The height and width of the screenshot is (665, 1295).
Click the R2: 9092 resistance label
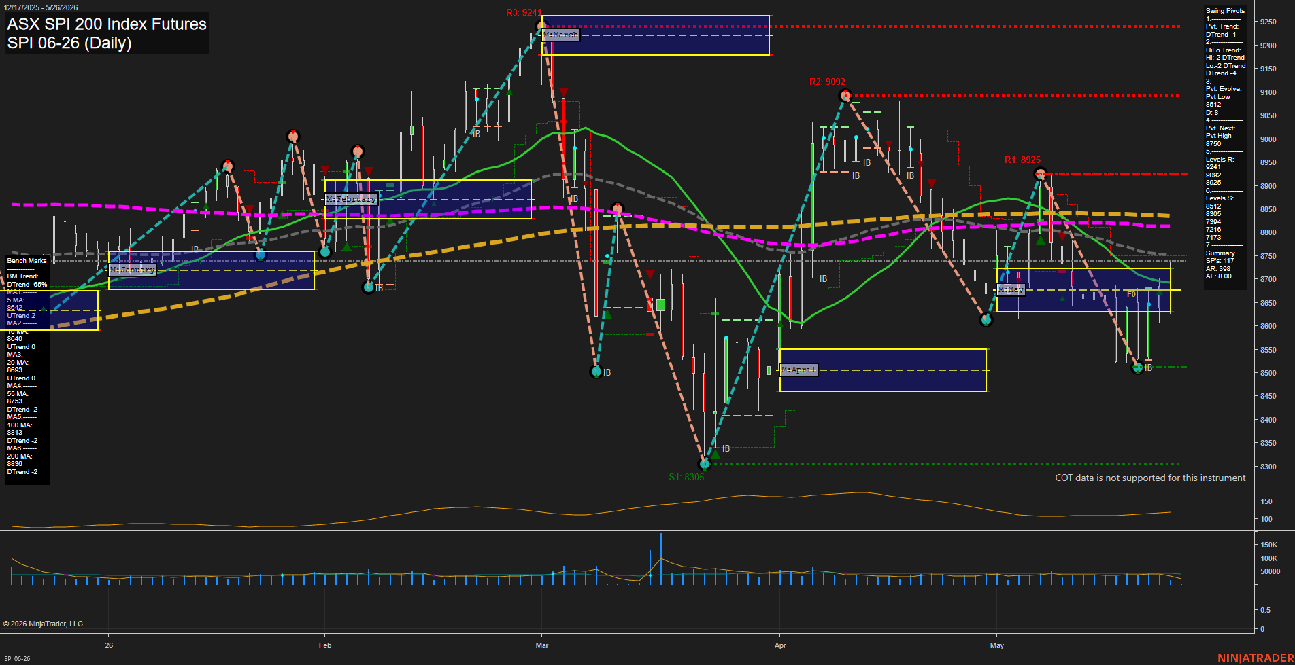point(827,82)
